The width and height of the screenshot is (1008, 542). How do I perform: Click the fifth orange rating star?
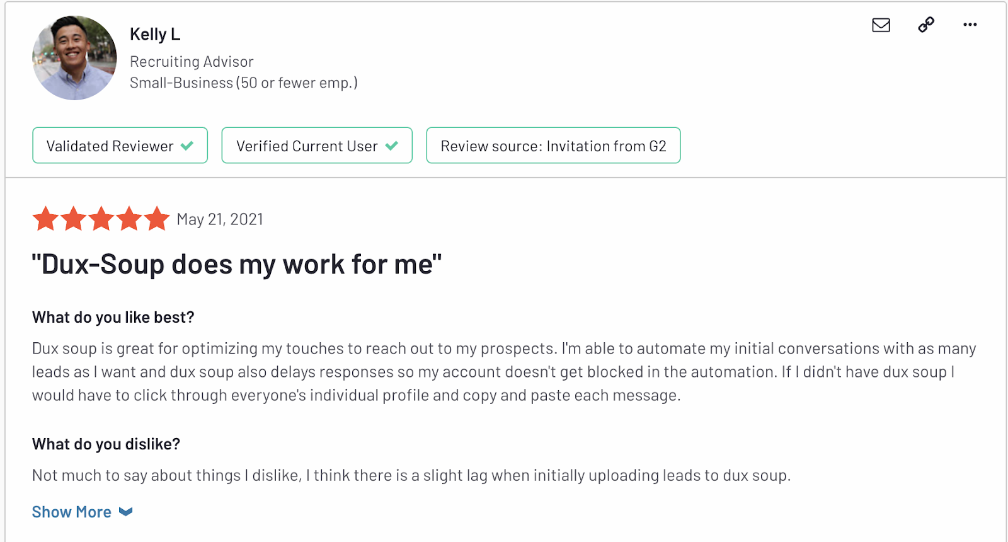(x=157, y=219)
